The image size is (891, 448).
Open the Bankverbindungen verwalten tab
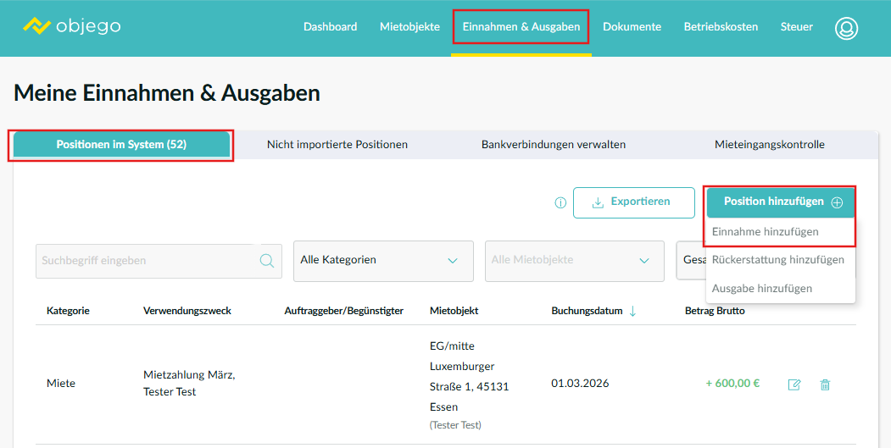coord(554,145)
